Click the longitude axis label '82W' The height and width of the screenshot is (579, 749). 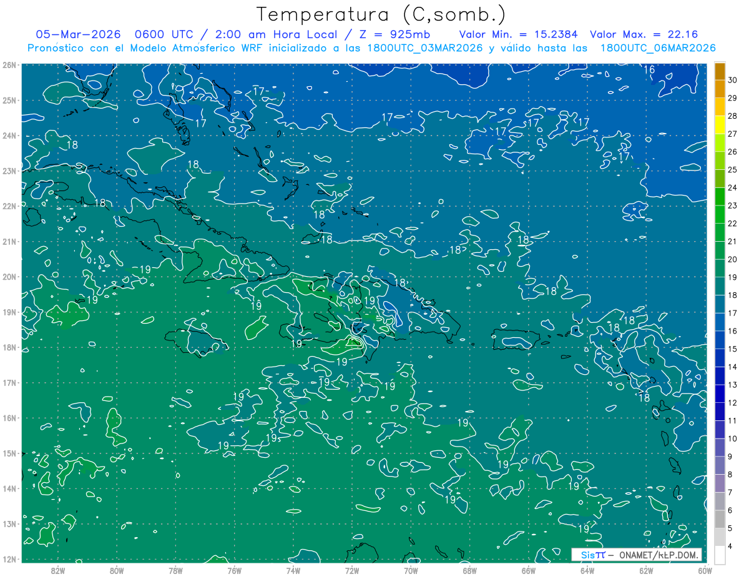pyautogui.click(x=58, y=570)
